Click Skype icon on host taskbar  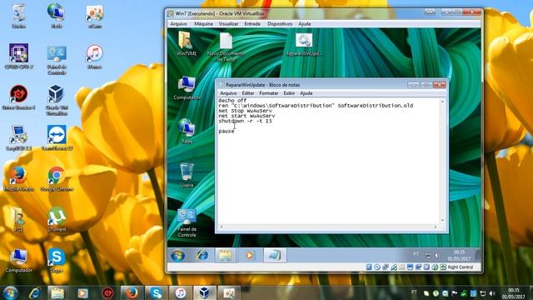point(156,292)
